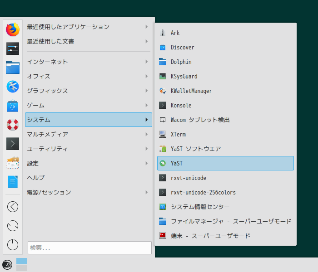Expand 最近使用した文書 submenu arrow

click(x=146, y=41)
